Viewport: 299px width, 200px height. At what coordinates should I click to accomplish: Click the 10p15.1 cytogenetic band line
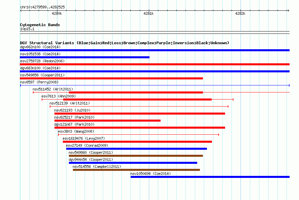tap(155, 32)
